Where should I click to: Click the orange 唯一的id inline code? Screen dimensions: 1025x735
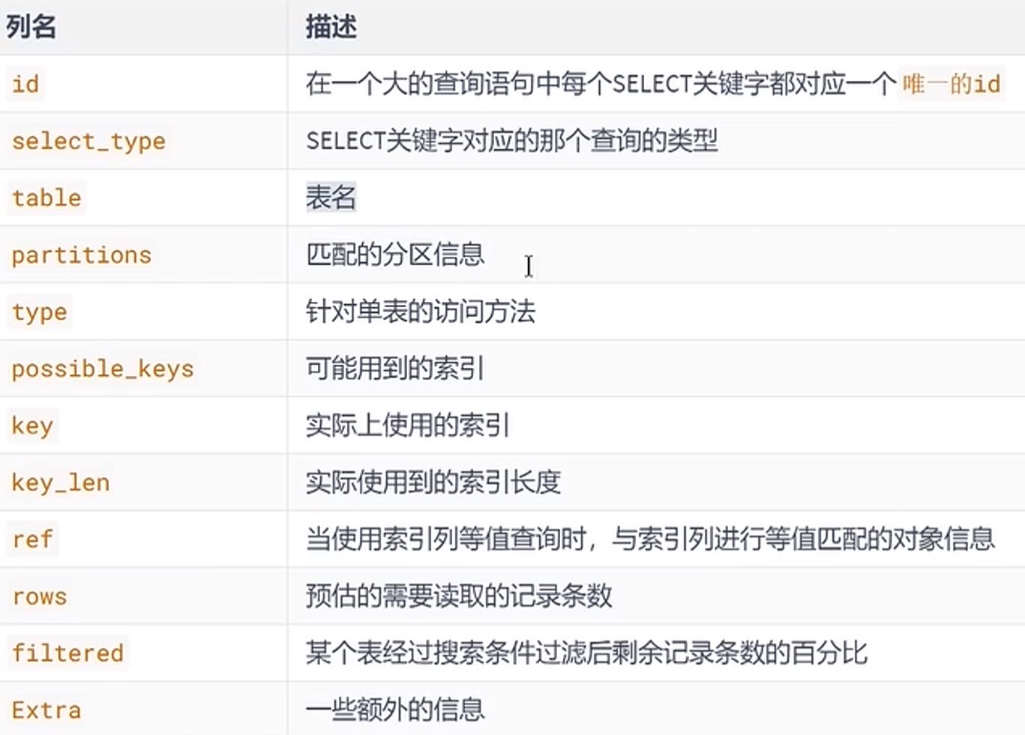[x=951, y=84]
